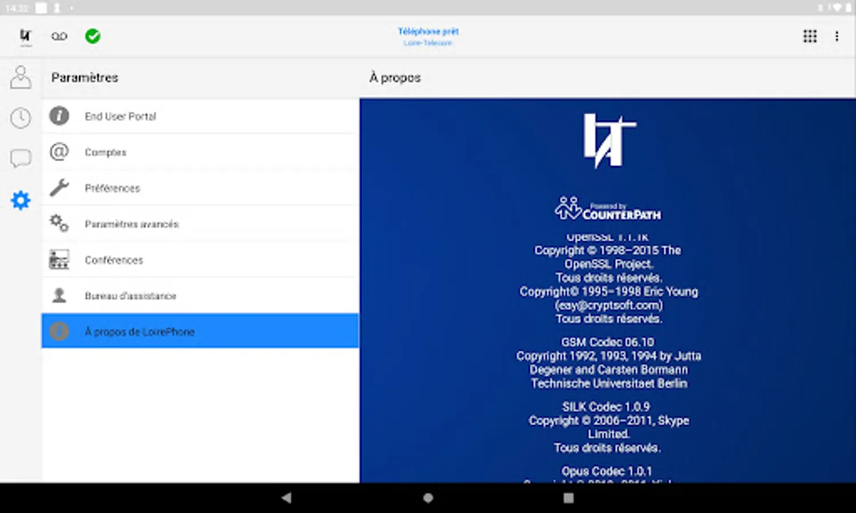This screenshot has width=856, height=513.
Task: Tap the GSM Codec 06.10 heading
Action: pyautogui.click(x=608, y=342)
